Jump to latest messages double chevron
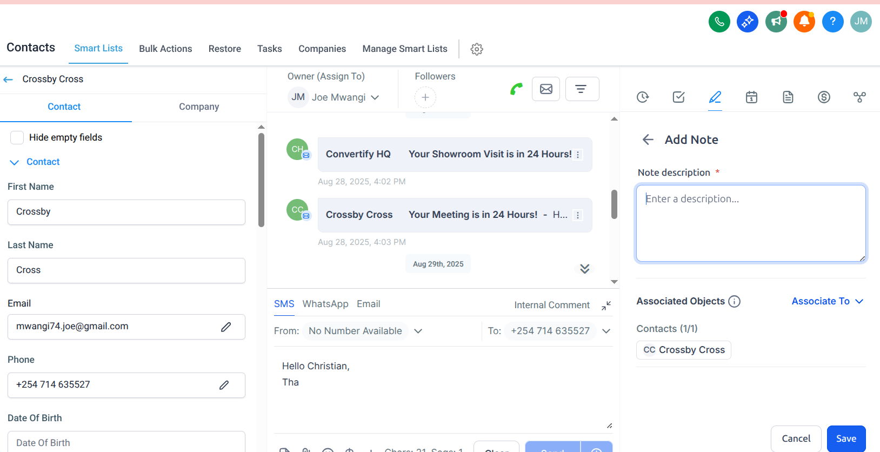Viewport: 880px width, 452px height. [x=585, y=269]
